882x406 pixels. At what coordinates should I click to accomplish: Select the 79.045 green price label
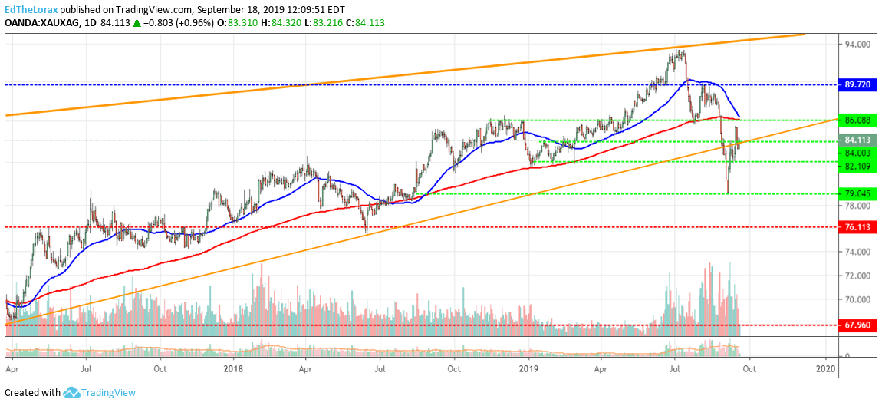[x=857, y=193]
